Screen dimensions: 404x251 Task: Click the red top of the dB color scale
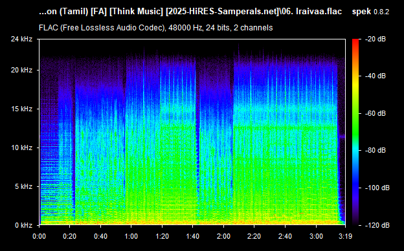click(x=355, y=41)
